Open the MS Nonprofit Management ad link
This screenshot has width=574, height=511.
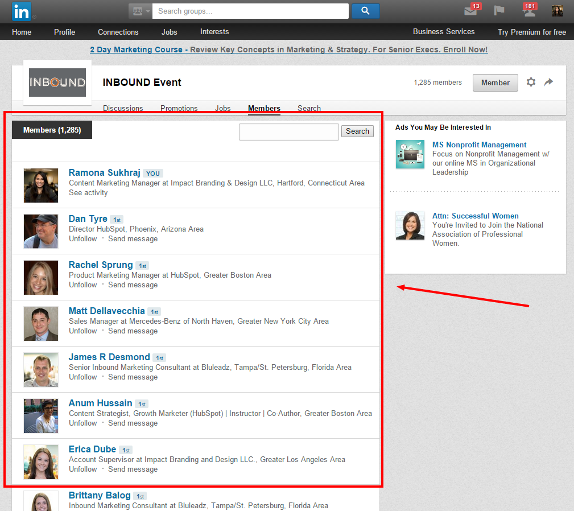coord(479,145)
